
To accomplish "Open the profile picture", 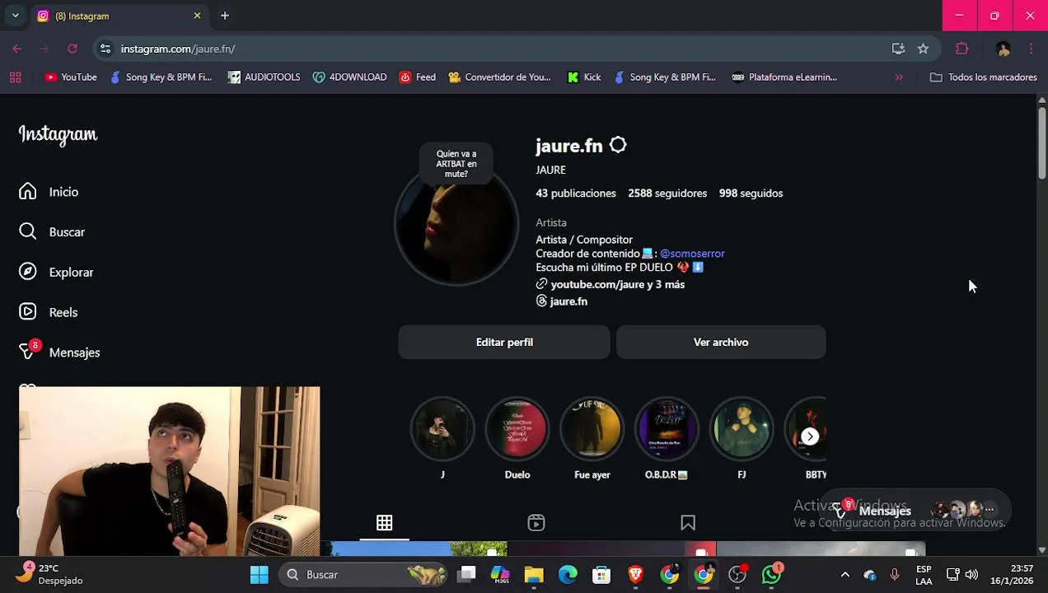I will coord(456,224).
